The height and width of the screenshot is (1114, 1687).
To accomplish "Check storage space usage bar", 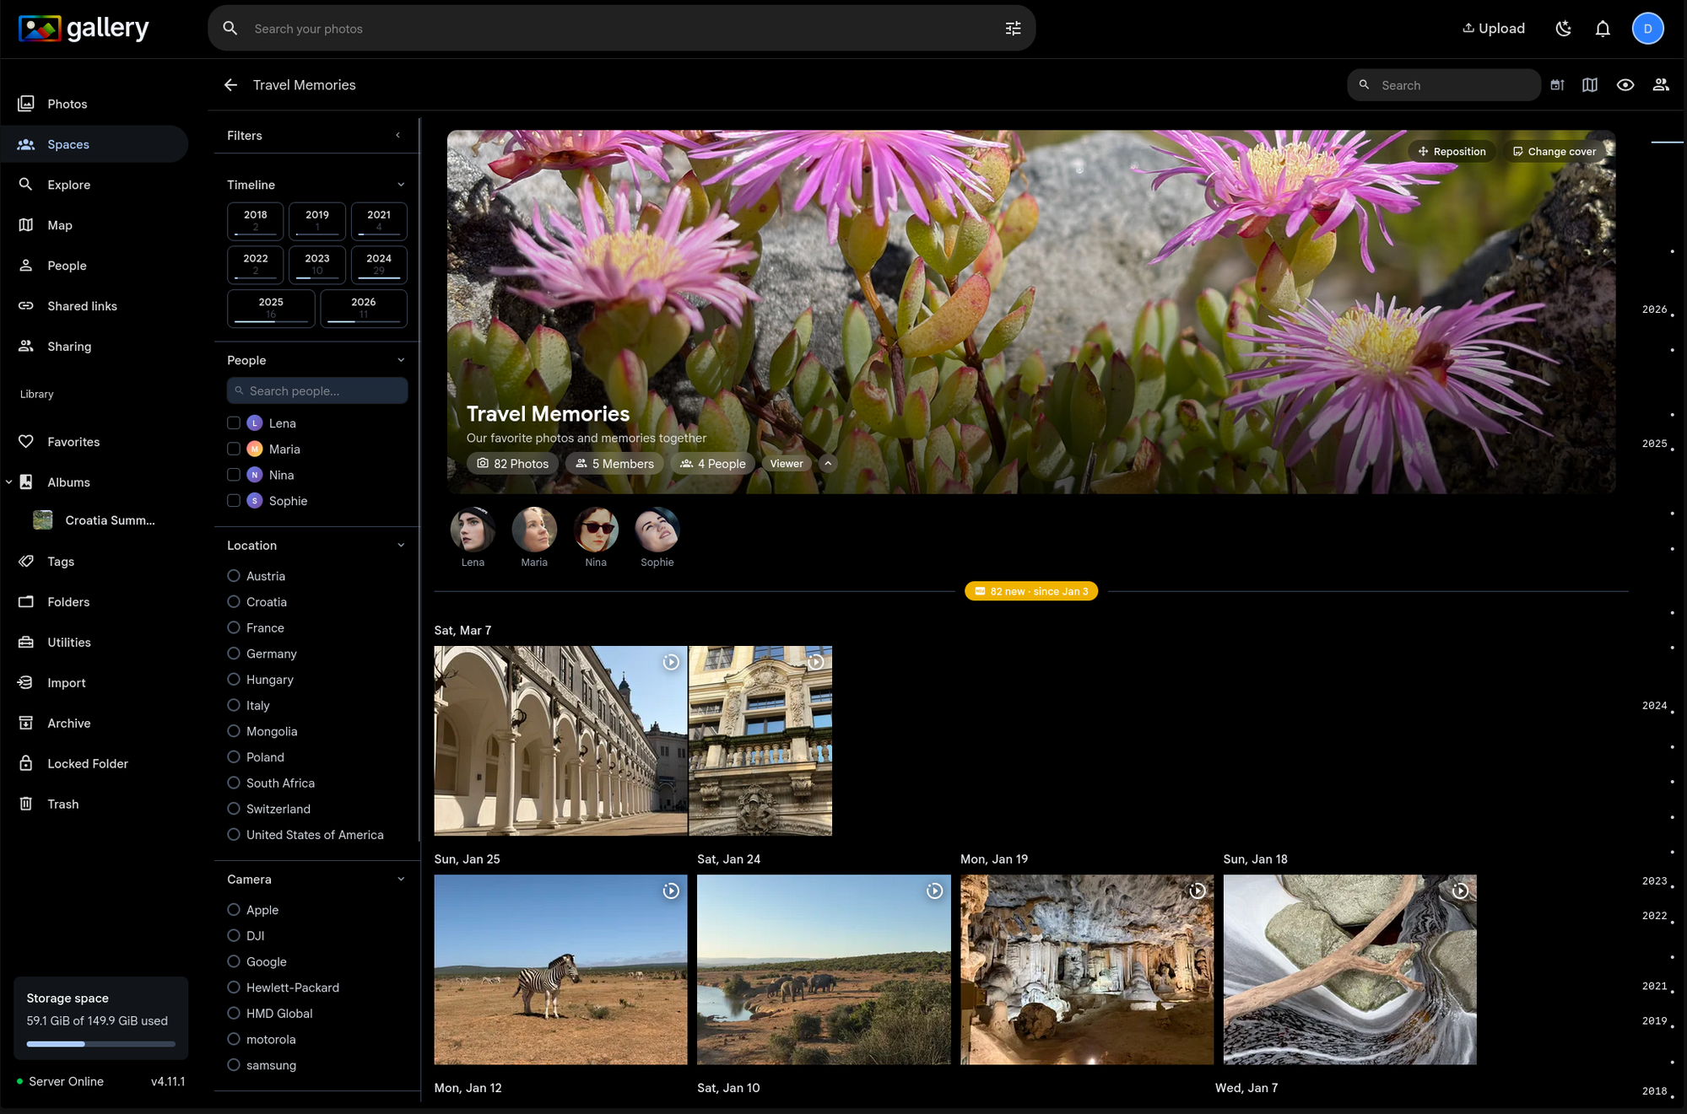I will pos(100,1043).
